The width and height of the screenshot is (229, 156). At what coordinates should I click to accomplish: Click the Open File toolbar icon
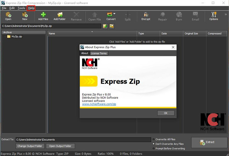point(95,16)
